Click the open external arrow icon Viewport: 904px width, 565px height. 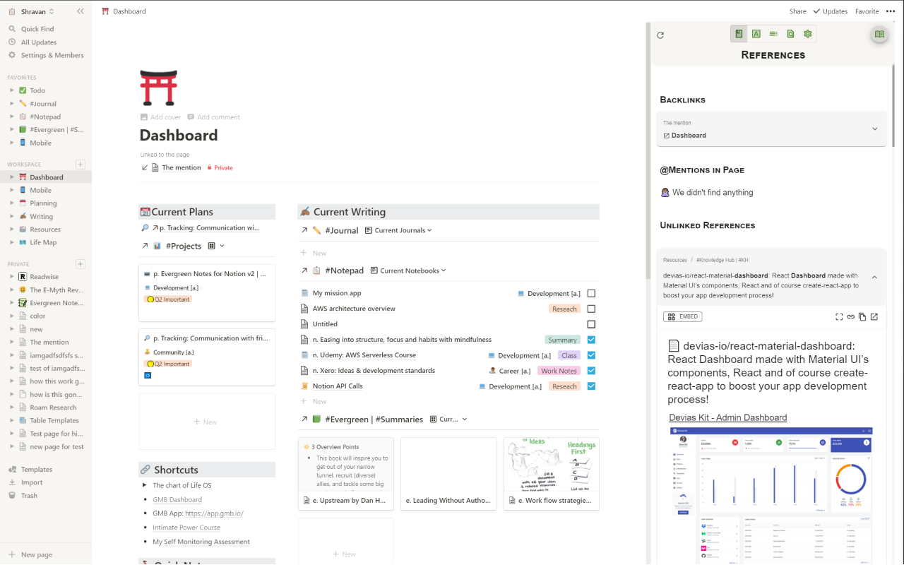[x=874, y=316]
